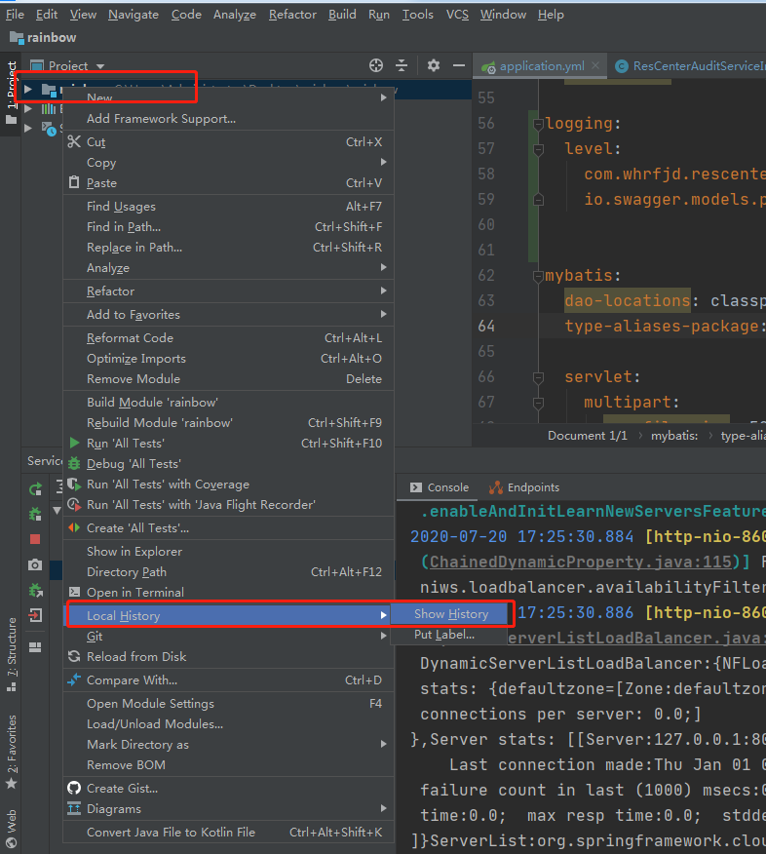The height and width of the screenshot is (854, 766).
Task: Fold the logging: block in the editor
Action: (538, 124)
